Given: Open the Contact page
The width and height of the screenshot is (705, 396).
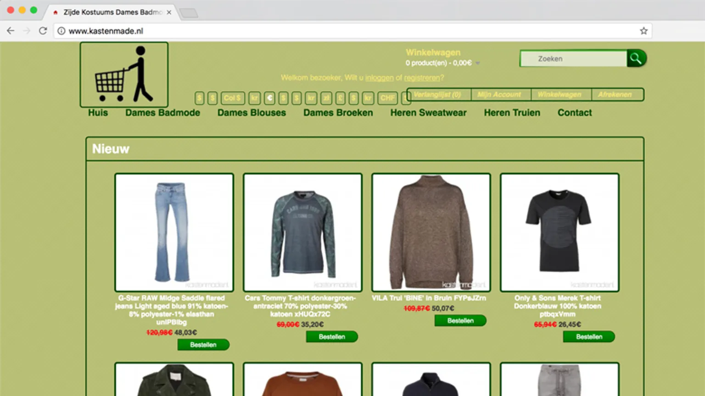Looking at the screenshot, I should pos(574,113).
